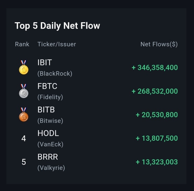The width and height of the screenshot is (194, 191).
Task: Open the FBTC ticker entry
Action: 47,86
